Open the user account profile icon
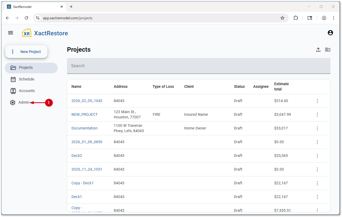The height and width of the screenshot is (217, 342). coord(330,33)
